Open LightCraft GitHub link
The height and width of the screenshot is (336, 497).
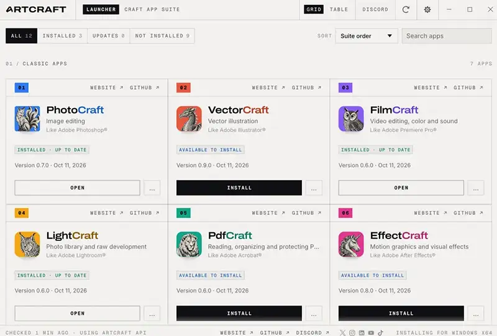[144, 212]
